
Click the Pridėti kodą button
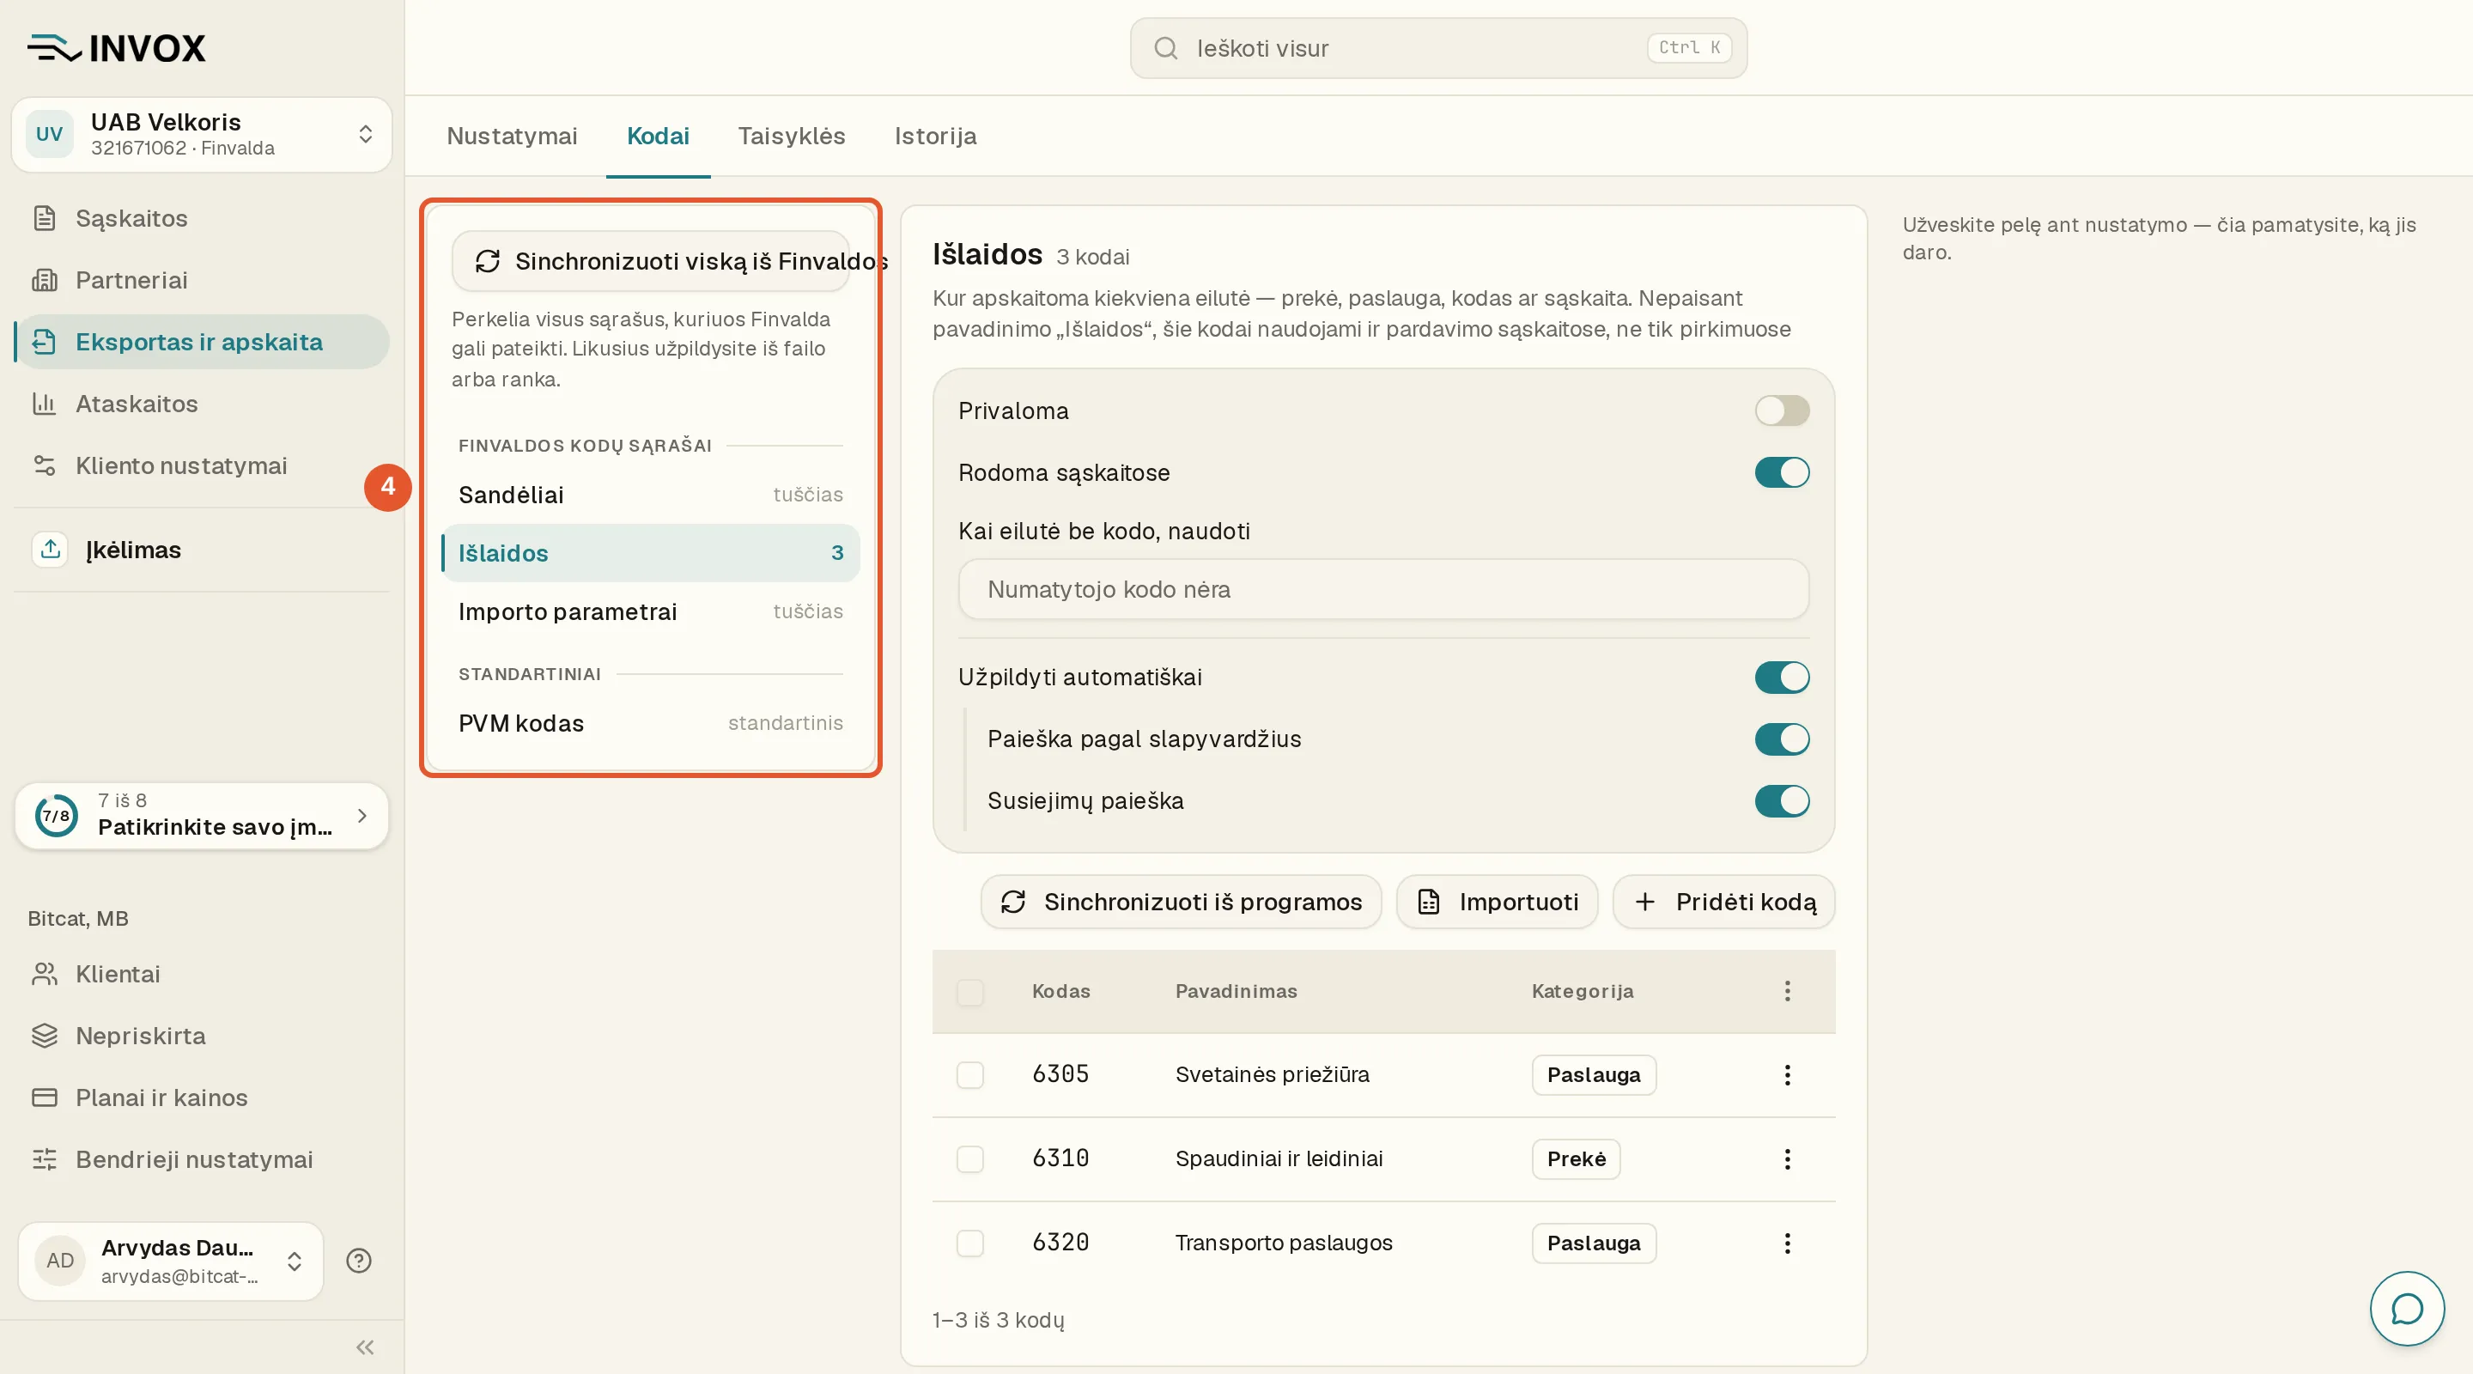coord(1724,902)
